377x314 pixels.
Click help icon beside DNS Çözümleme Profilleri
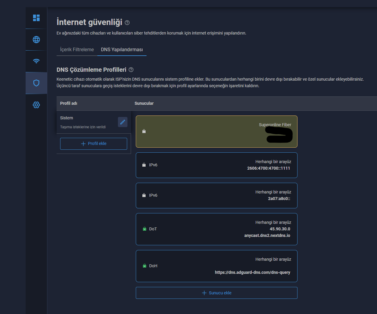[131, 70]
